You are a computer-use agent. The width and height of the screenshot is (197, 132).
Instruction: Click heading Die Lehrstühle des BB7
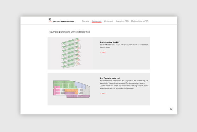point(110,42)
